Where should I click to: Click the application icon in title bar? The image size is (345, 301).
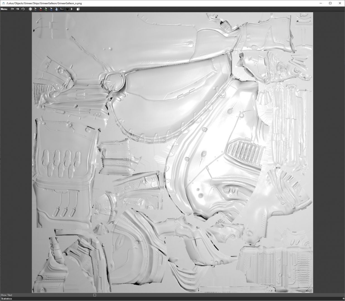point(3,3)
